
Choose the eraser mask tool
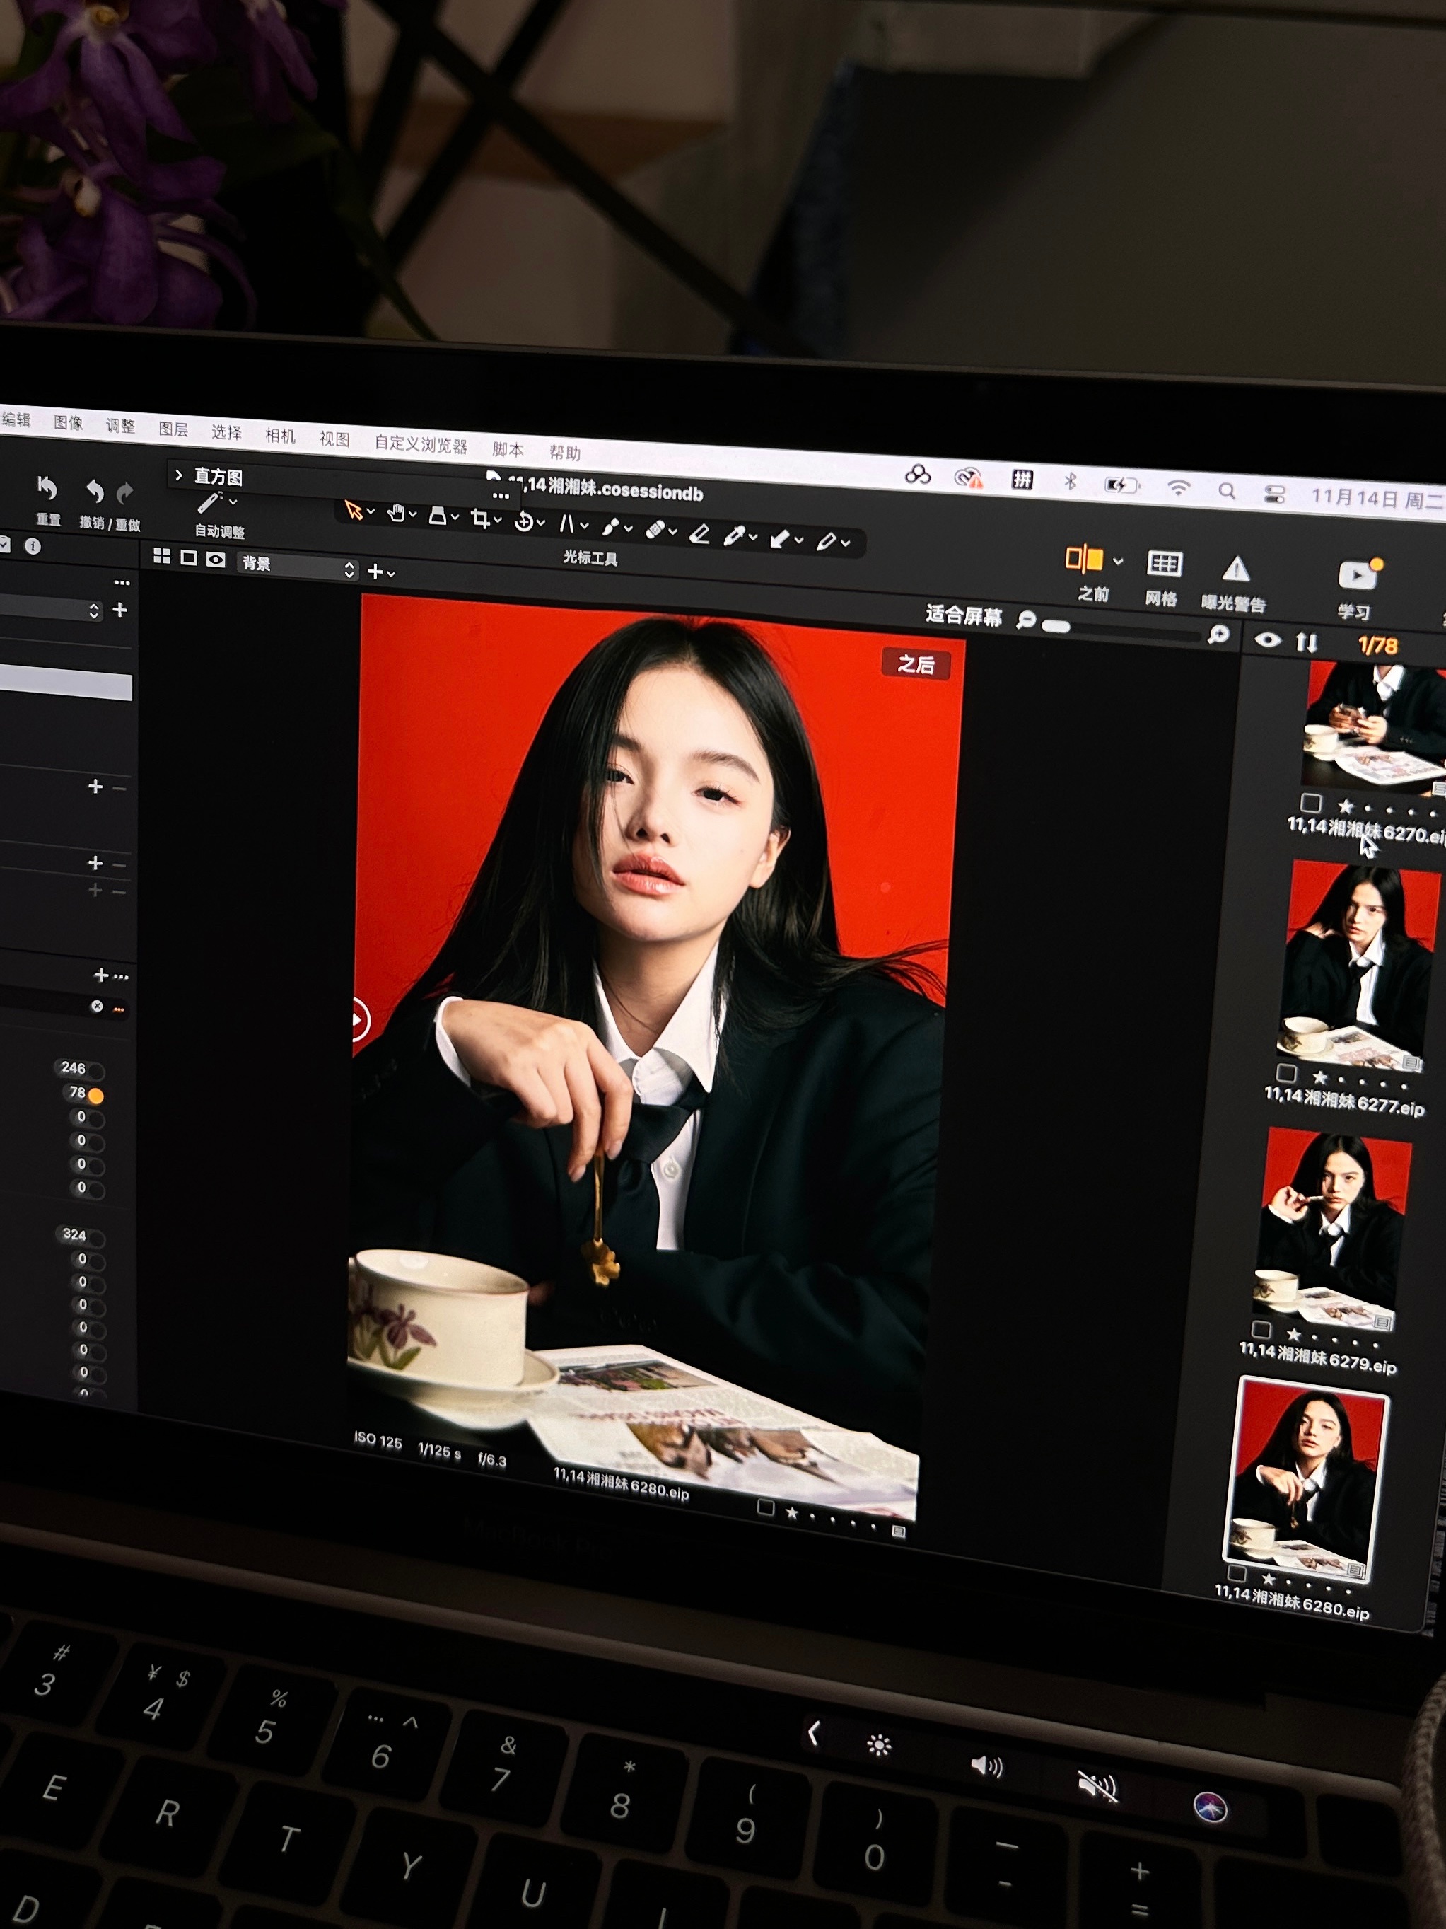pyautogui.click(x=699, y=533)
